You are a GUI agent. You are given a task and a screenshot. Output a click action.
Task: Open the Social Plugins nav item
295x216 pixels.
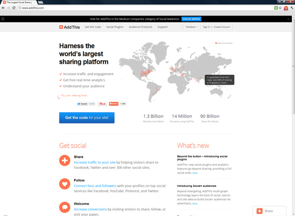[115, 27]
